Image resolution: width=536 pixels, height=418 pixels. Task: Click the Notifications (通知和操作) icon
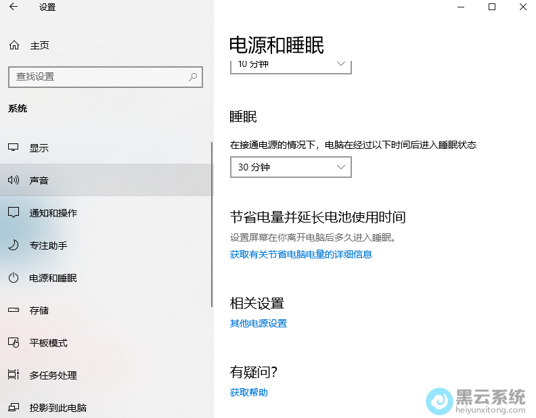[14, 213]
